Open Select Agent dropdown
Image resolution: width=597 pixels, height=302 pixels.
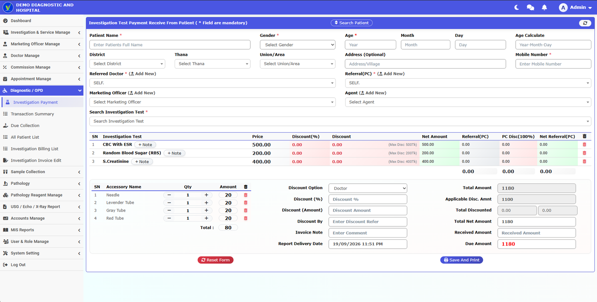468,102
